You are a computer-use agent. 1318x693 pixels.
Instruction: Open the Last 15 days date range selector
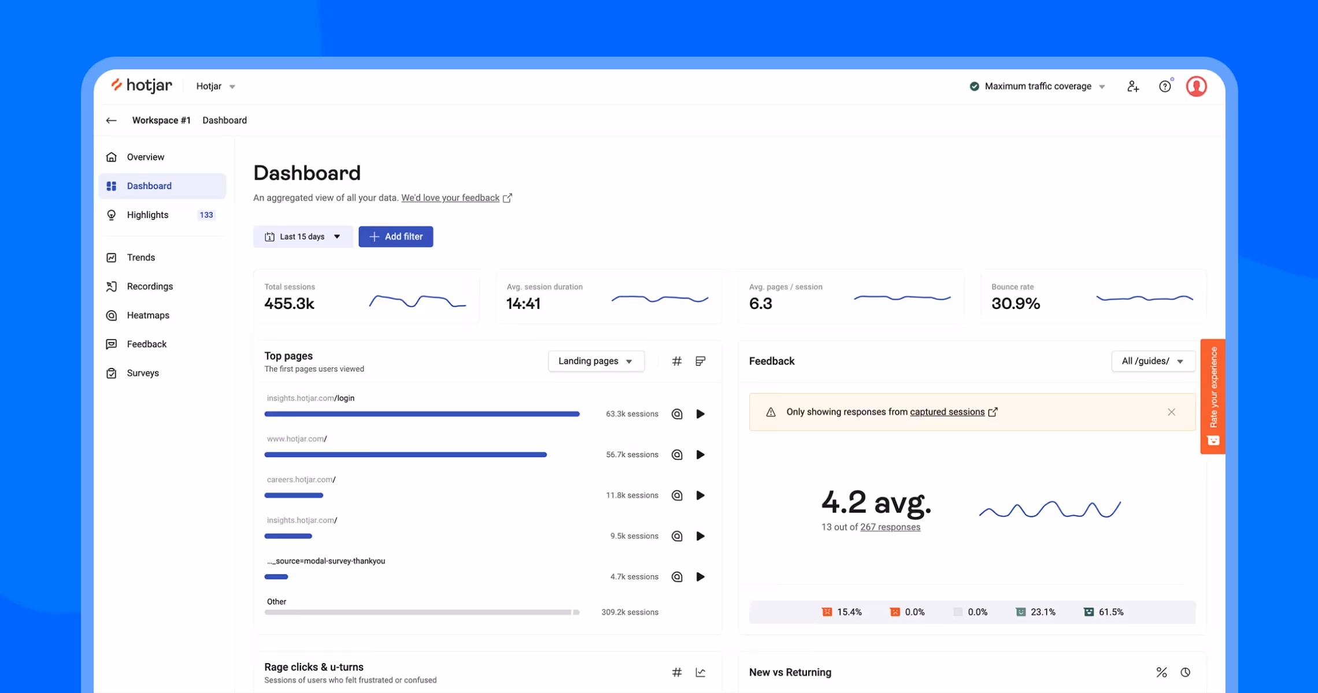[x=302, y=236]
